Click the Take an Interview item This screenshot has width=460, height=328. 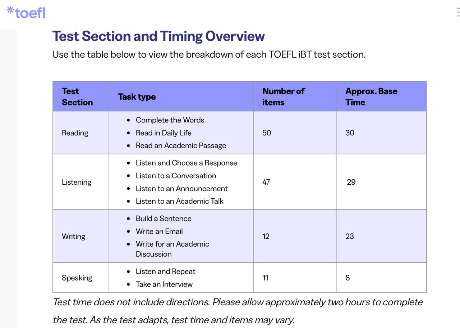(164, 284)
